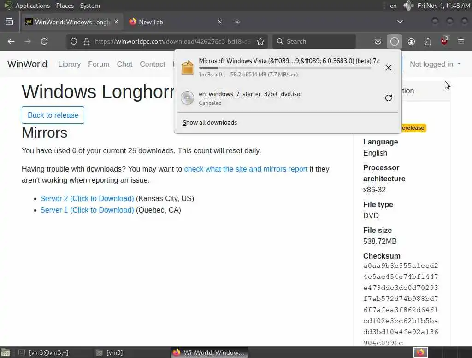This screenshot has width=472, height=358.
Task: Cancel the Windows Vista 7z download
Action: (389, 68)
